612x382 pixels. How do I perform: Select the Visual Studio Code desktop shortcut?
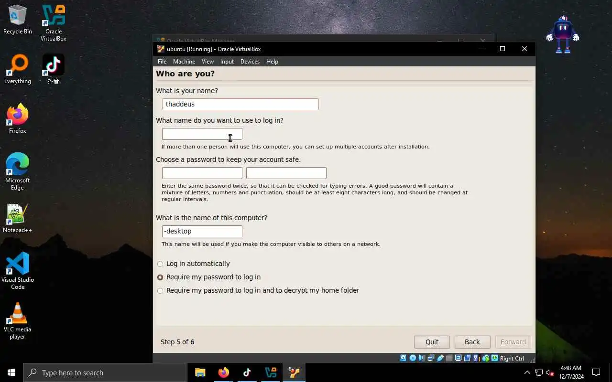18,271
